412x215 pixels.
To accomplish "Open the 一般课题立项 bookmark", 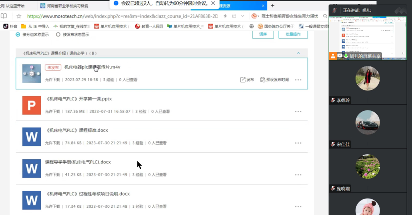I will coord(314,26).
